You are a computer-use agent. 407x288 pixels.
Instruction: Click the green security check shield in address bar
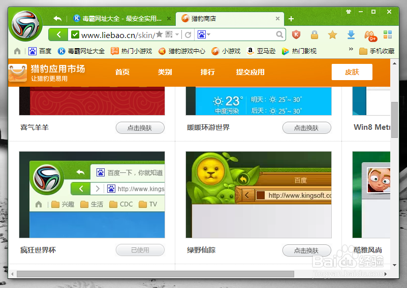click(75, 34)
